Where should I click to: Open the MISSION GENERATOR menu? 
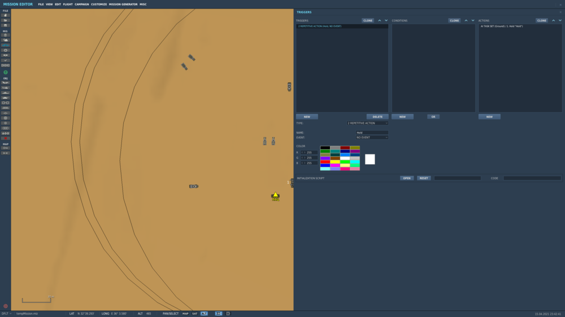click(x=123, y=5)
